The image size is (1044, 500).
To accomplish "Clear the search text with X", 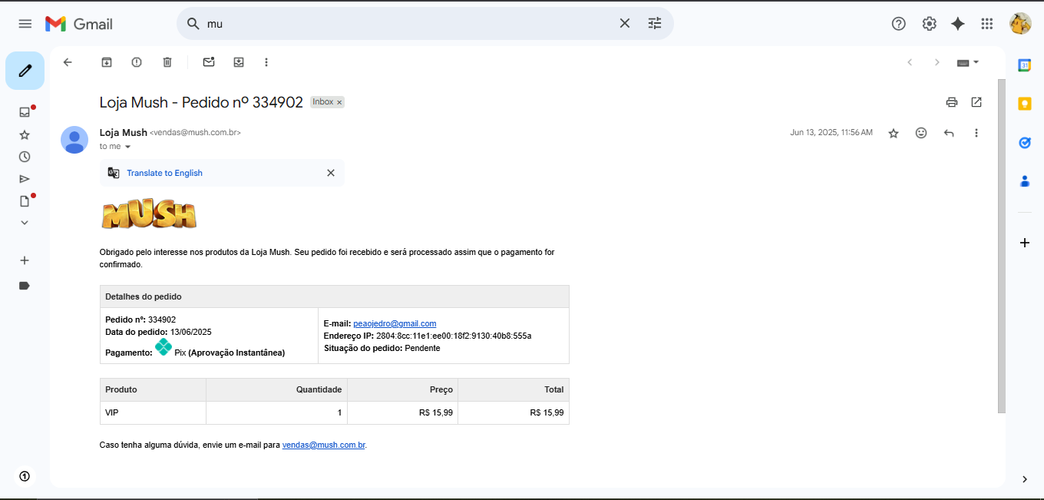I will pyautogui.click(x=625, y=24).
